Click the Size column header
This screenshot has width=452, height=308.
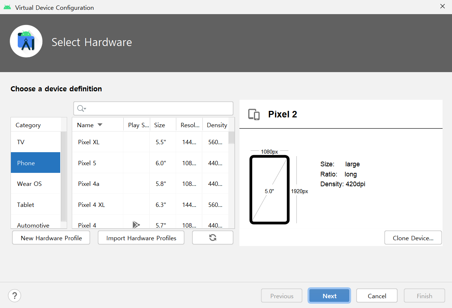(x=163, y=125)
